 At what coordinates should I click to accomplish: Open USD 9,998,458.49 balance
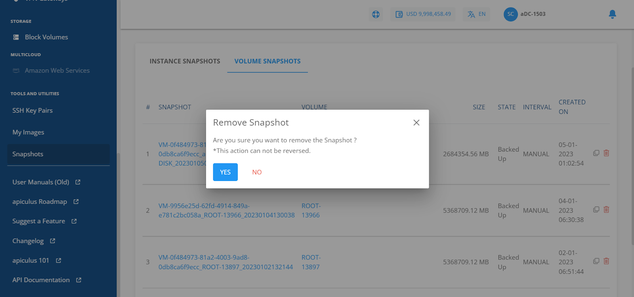coord(428,14)
